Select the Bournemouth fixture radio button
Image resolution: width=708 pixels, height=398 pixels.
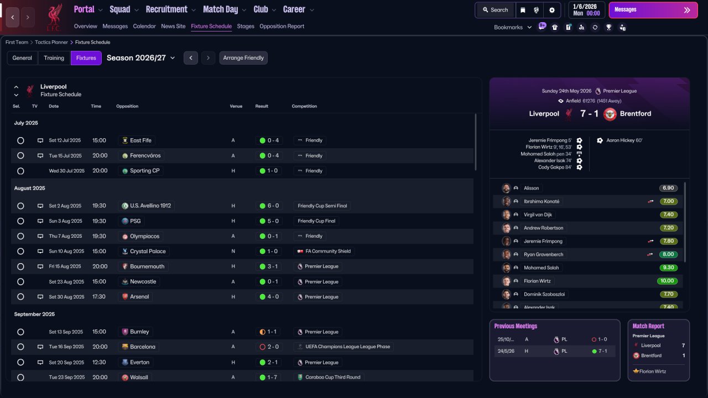(20, 266)
